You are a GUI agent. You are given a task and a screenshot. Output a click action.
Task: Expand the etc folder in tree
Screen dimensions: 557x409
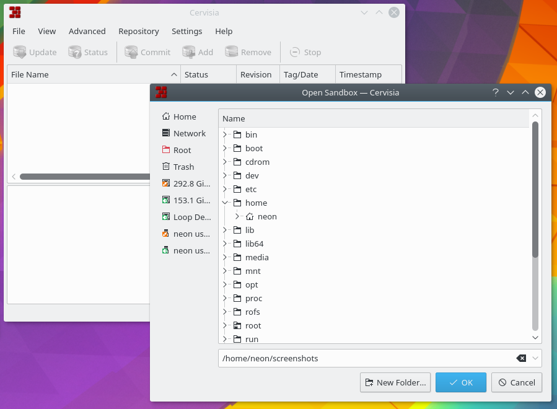tap(225, 189)
